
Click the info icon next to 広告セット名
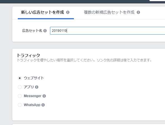[45, 31]
